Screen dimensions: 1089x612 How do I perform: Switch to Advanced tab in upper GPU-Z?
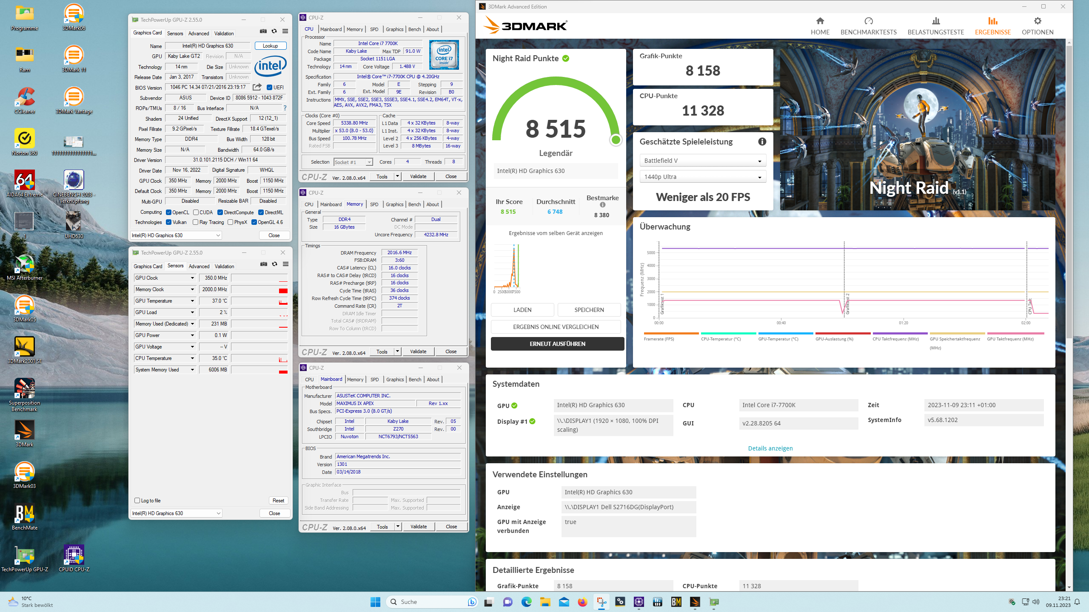[x=199, y=33]
